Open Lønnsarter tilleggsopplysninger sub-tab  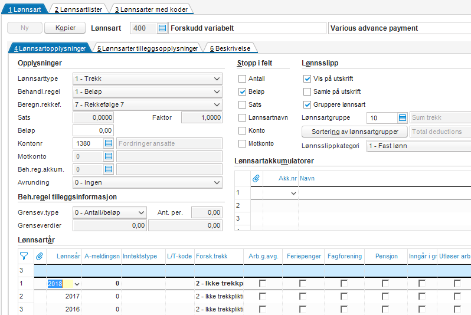point(148,48)
